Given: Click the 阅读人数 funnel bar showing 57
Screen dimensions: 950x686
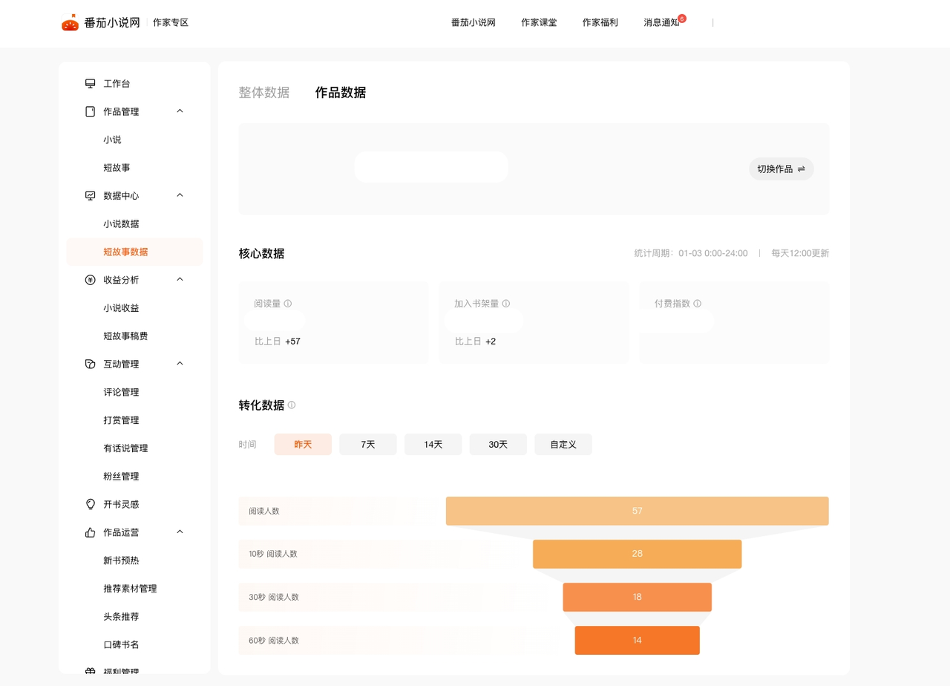Looking at the screenshot, I should pos(637,511).
